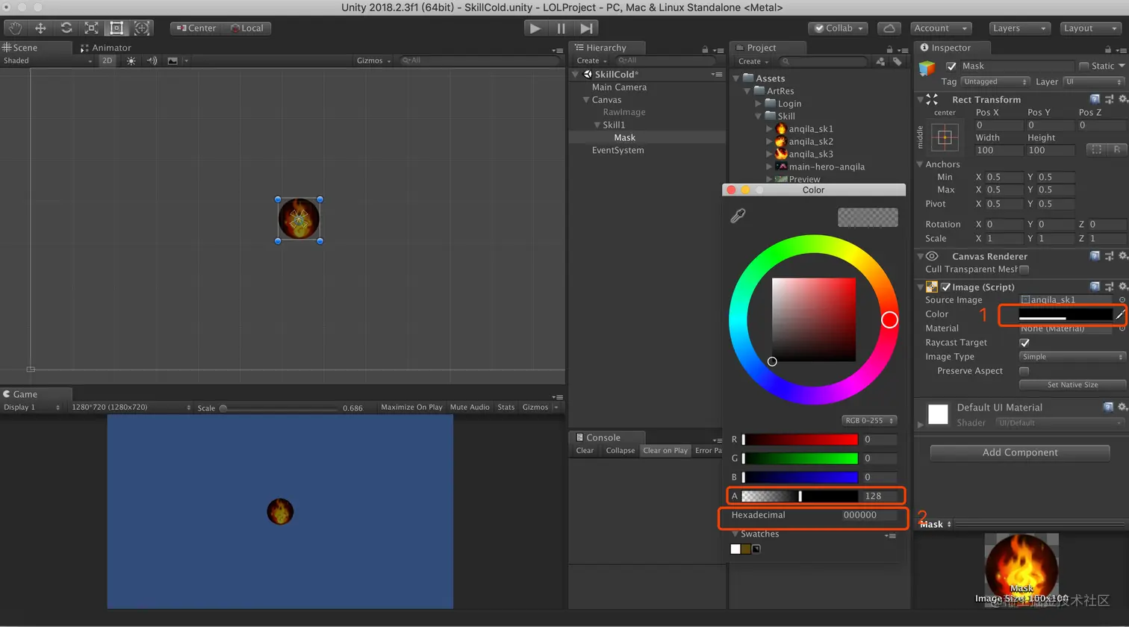Select the Scale tool
Image resolution: width=1129 pixels, height=627 pixels.
[91, 28]
